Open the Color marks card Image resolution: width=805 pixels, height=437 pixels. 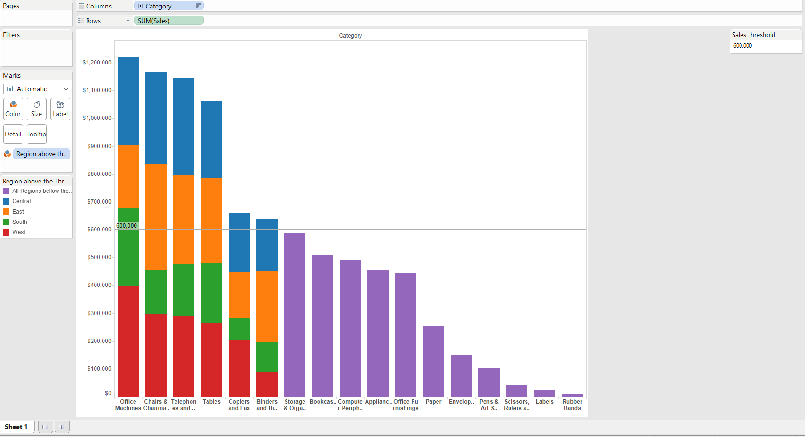[13, 109]
